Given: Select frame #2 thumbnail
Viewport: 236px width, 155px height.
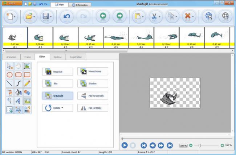Looking at the screenshot, I should (40, 38).
